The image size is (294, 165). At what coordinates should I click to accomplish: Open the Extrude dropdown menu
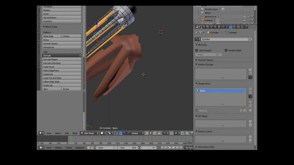pos(62,55)
